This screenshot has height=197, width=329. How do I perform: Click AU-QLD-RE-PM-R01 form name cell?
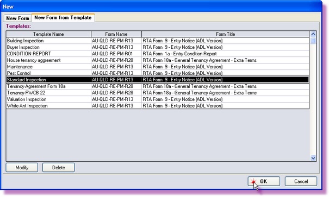tap(116, 54)
